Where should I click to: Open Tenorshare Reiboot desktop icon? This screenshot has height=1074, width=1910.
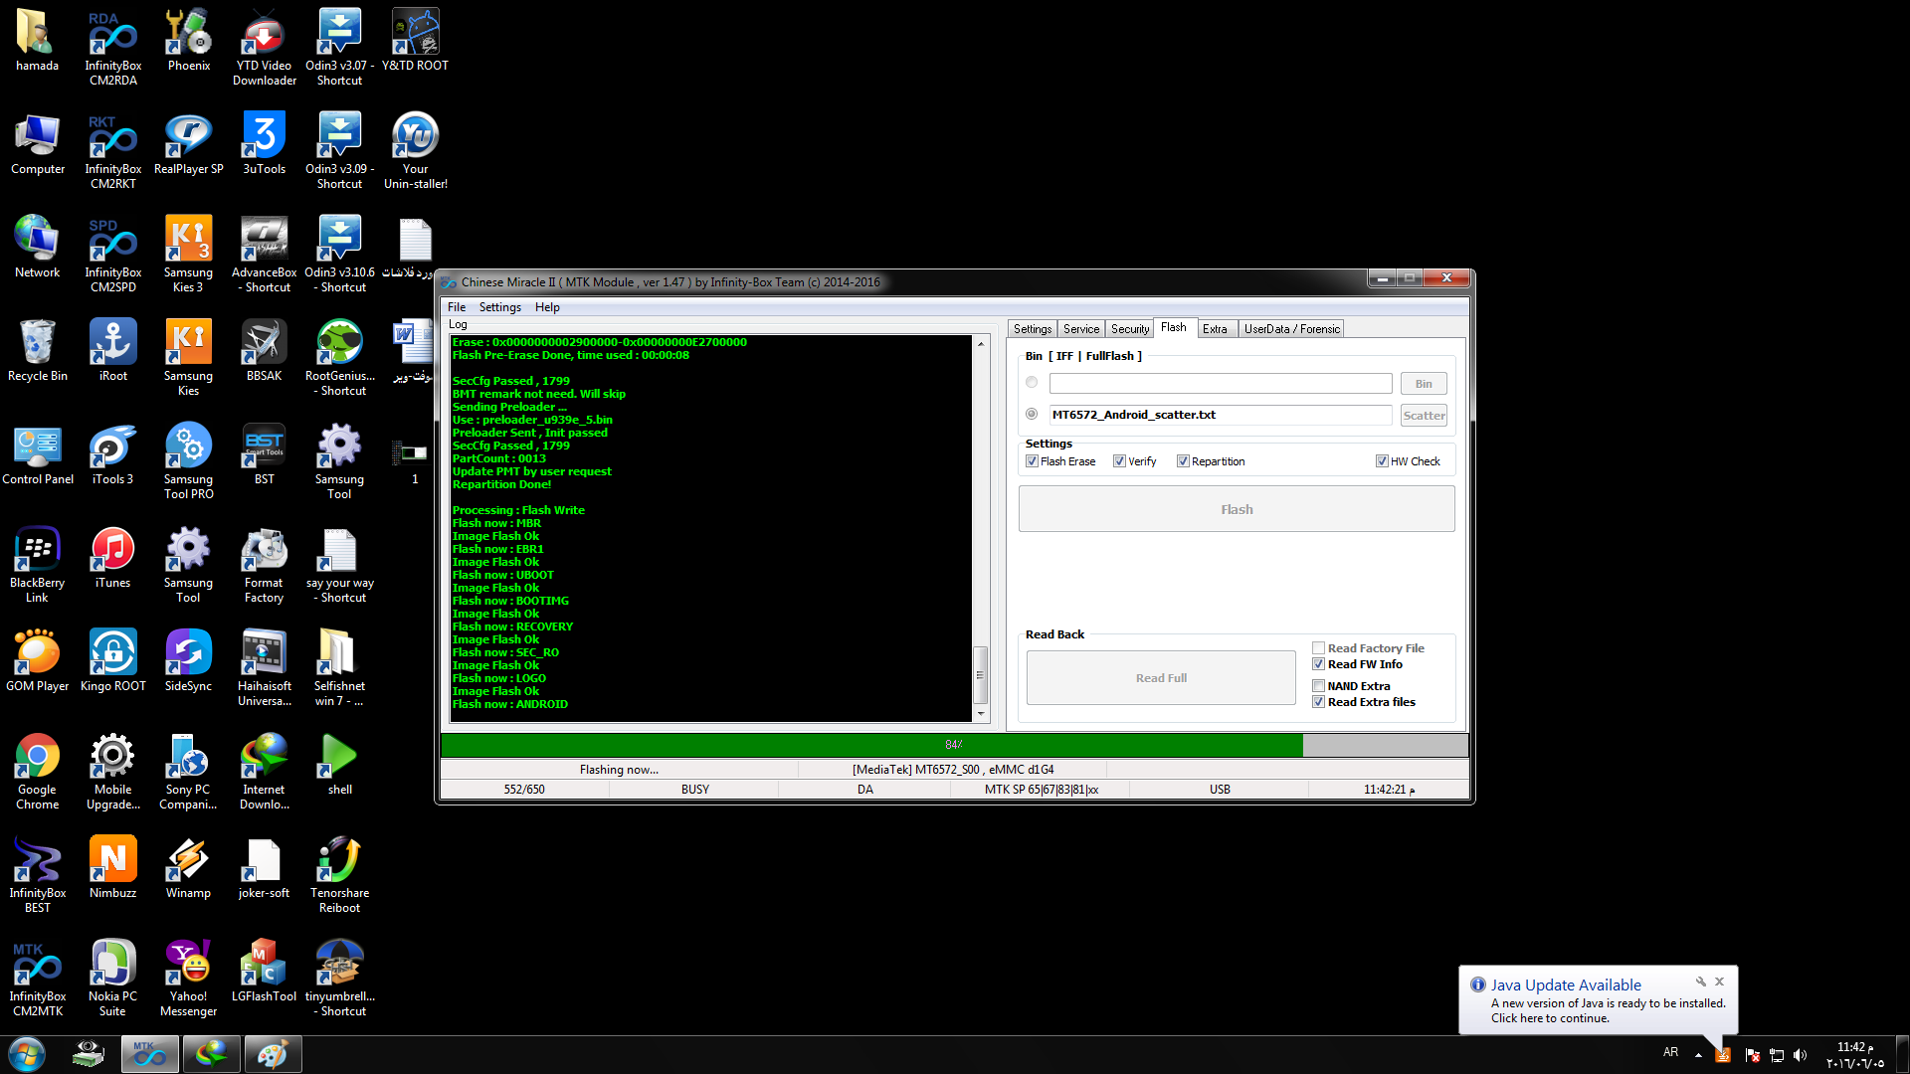click(340, 873)
